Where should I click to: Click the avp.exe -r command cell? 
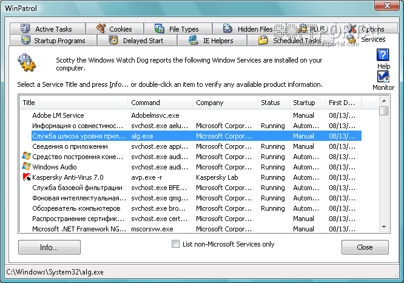pyautogui.click(x=147, y=177)
